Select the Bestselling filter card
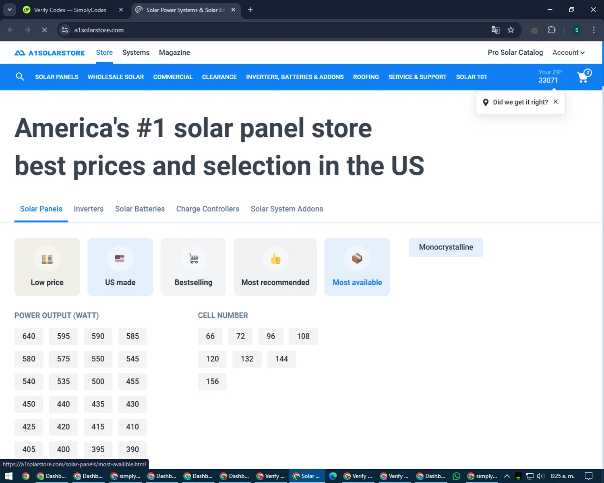The width and height of the screenshot is (604, 483). [193, 267]
